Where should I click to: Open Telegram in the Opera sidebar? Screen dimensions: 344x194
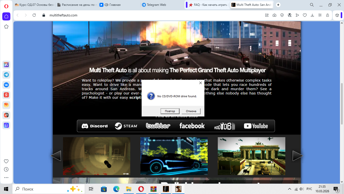point(6,75)
